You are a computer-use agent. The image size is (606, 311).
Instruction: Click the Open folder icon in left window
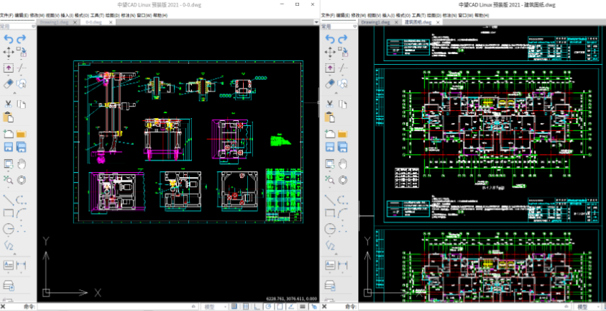(22, 134)
